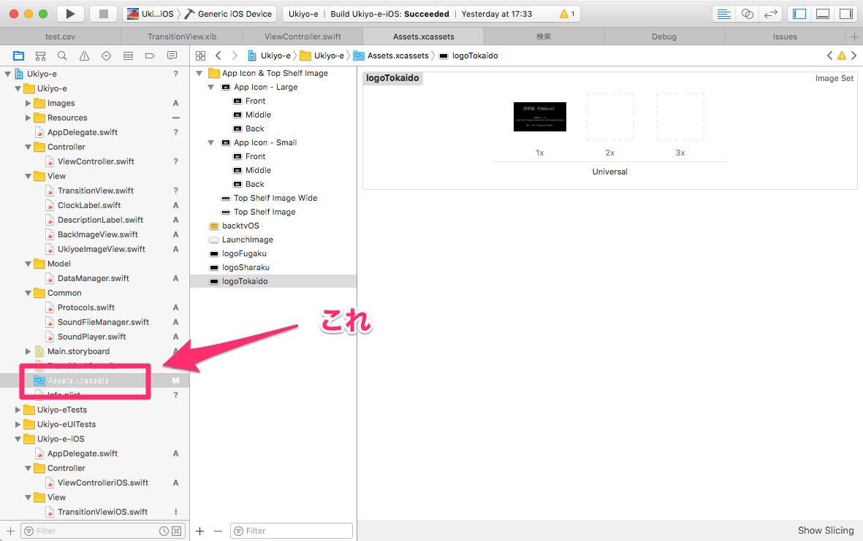Open the Assistant editor with the circles icon

(x=746, y=12)
